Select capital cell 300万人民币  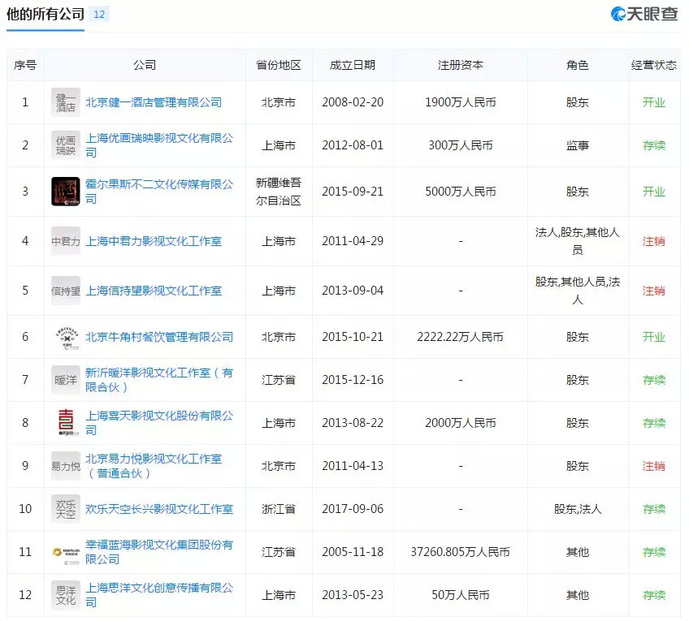pyautogui.click(x=460, y=145)
